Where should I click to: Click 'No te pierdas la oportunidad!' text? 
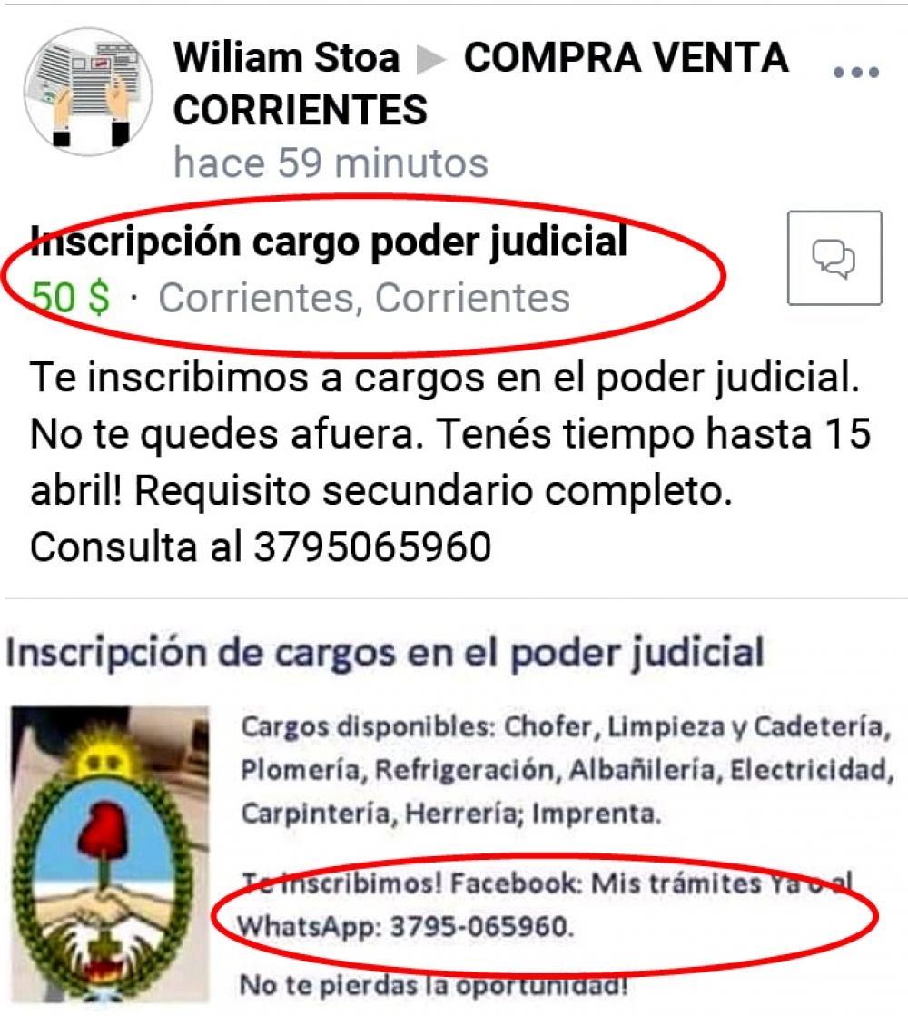pos(434,985)
